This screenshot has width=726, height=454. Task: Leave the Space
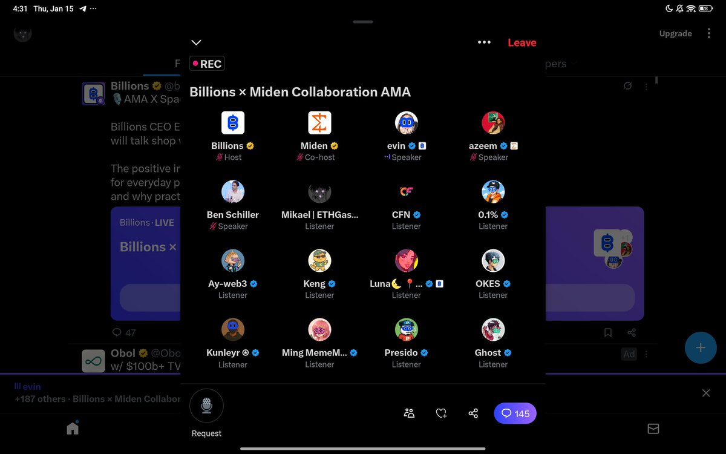522,42
